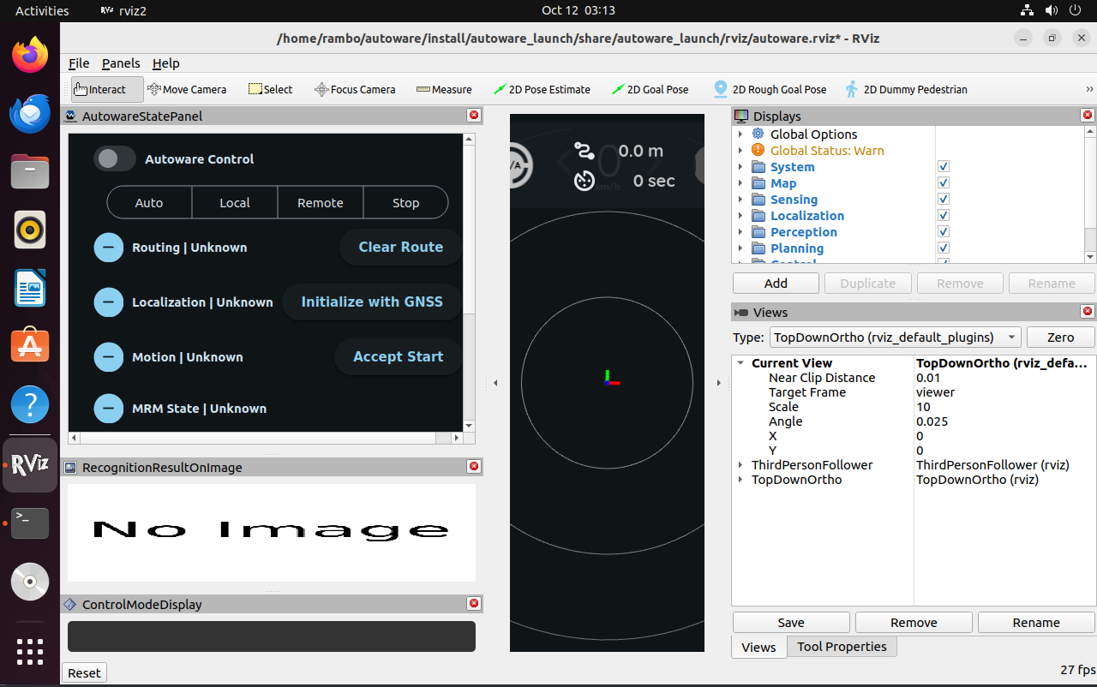Click the Reset button
This screenshot has width=1097, height=687.
(x=84, y=672)
